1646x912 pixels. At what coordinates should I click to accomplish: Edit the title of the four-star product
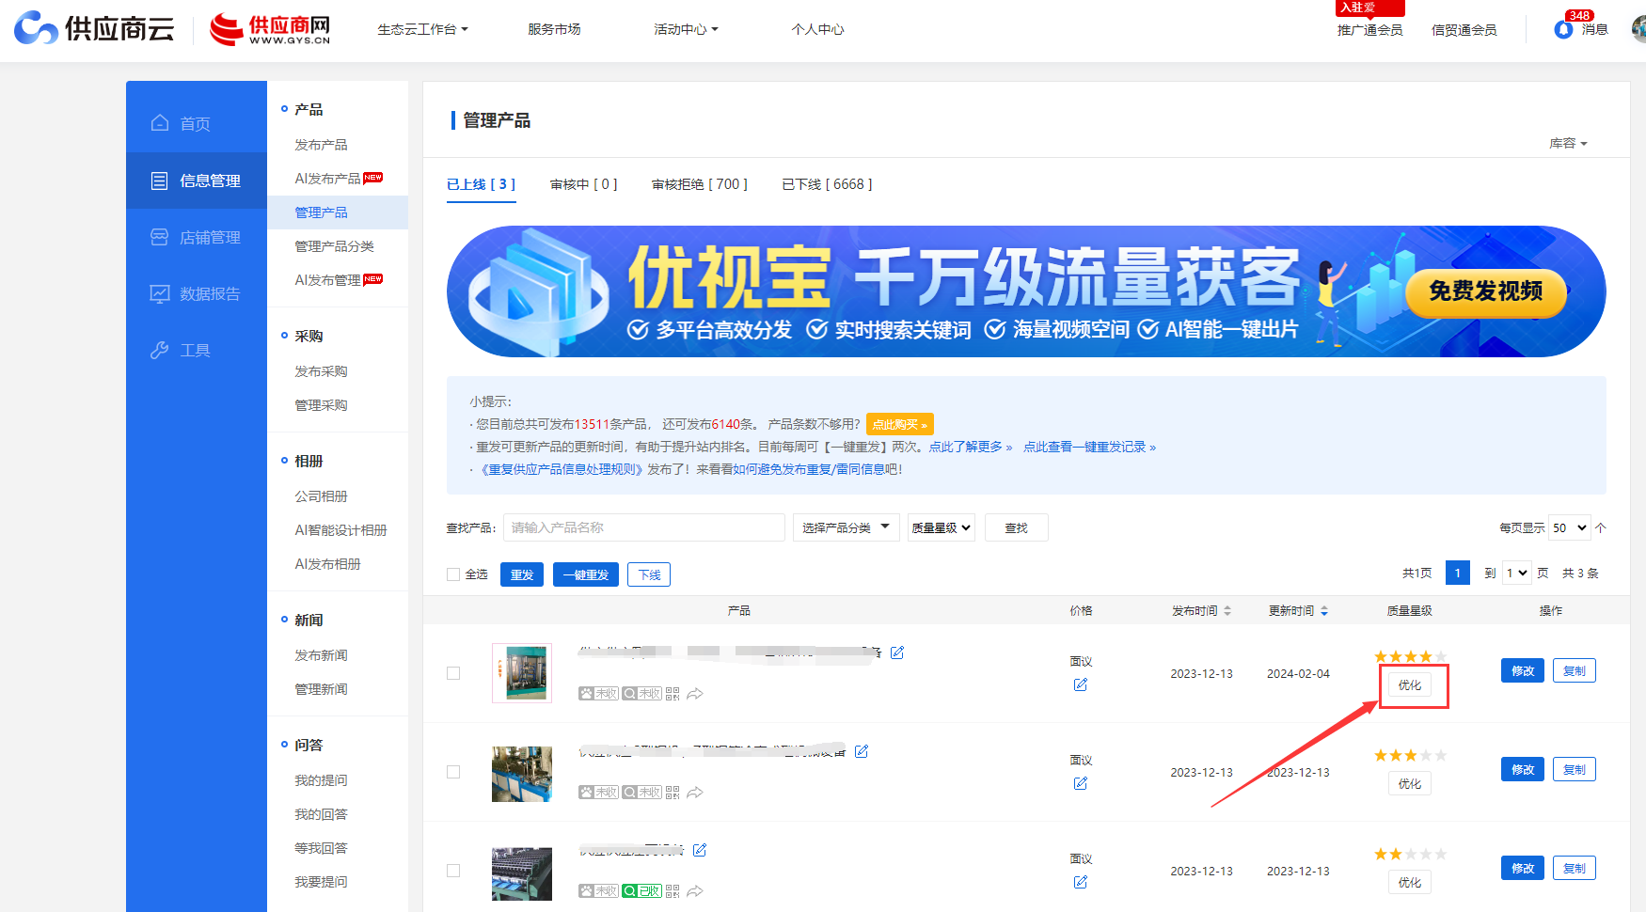pyautogui.click(x=897, y=653)
